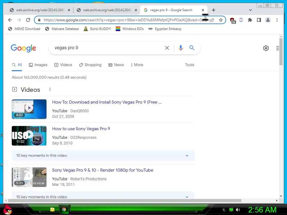
Task: Open How To: Download and Install Sony Vegas Pro 9 link
Action: tap(107, 102)
